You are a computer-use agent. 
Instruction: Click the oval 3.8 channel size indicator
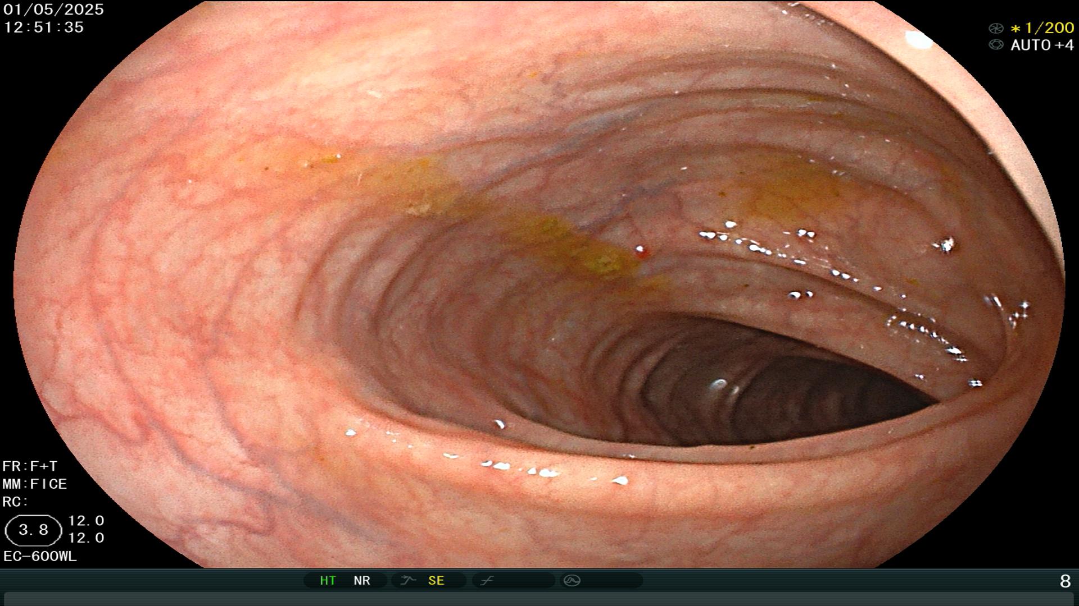33,530
